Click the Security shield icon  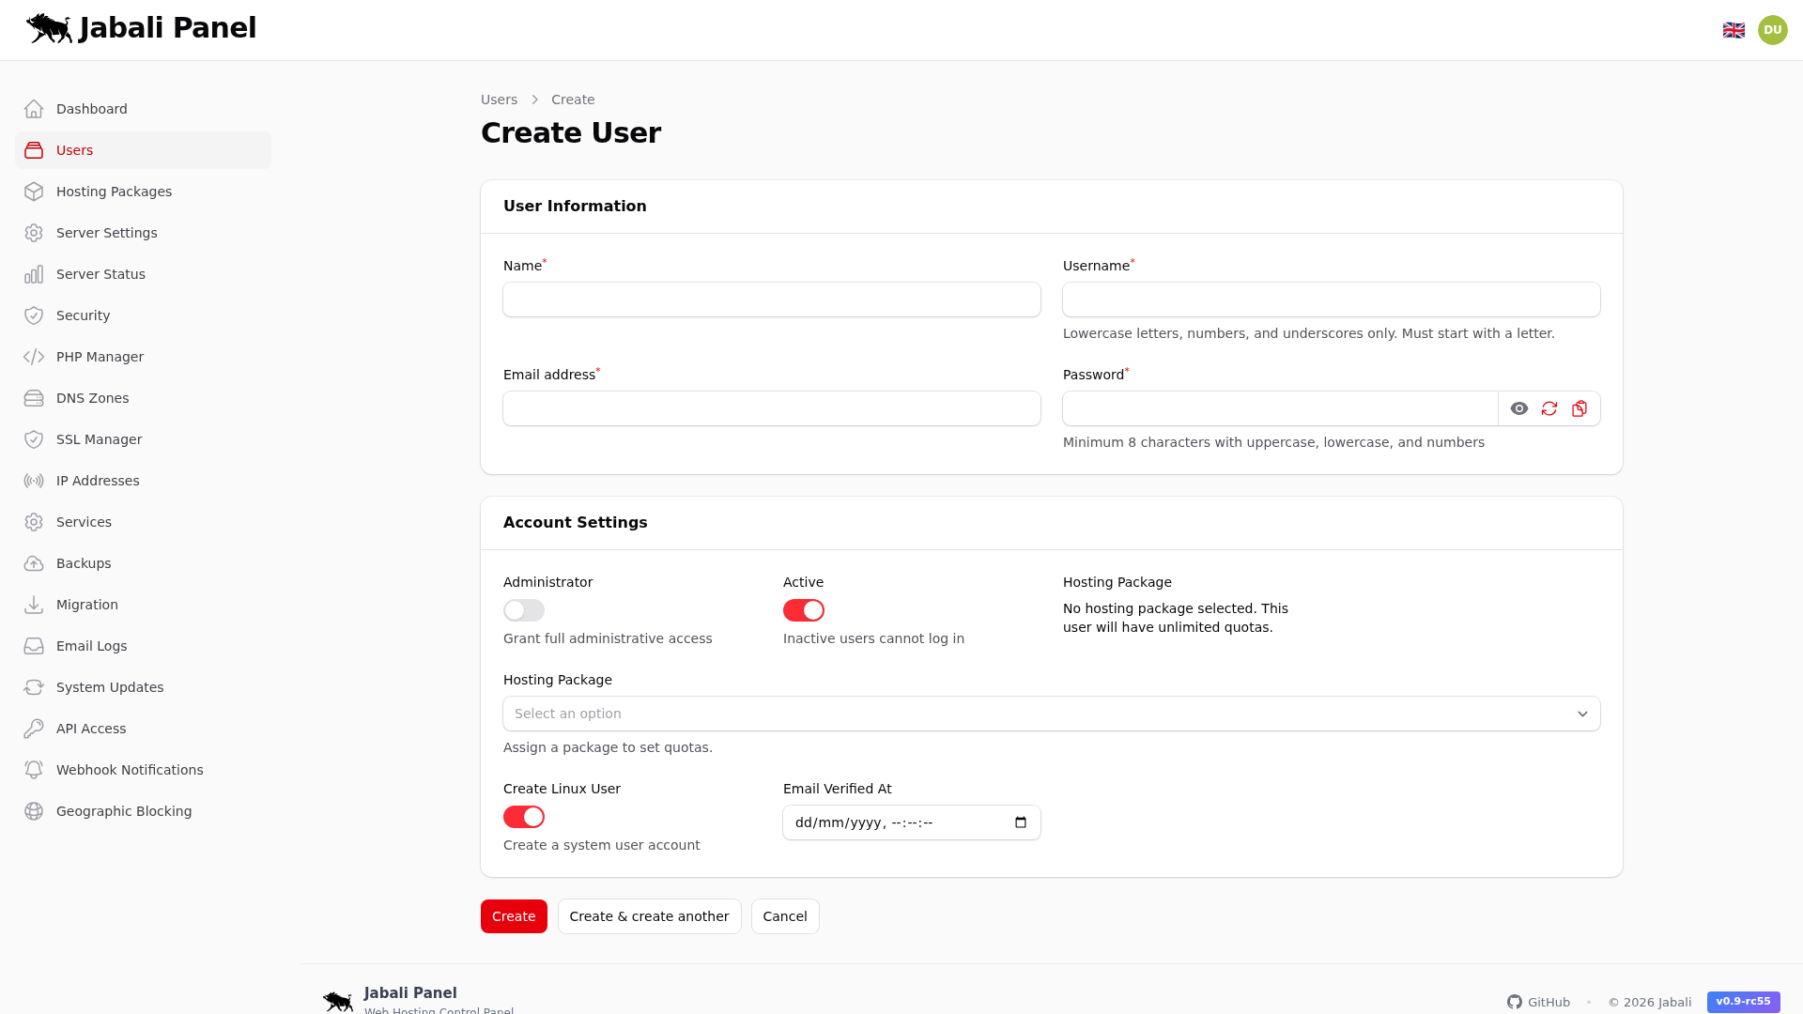tap(34, 315)
